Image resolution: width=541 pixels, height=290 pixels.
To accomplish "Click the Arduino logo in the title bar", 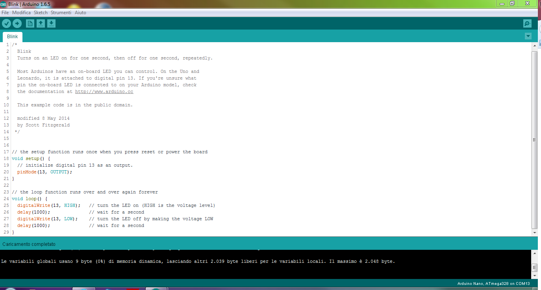I will [x=3, y=4].
